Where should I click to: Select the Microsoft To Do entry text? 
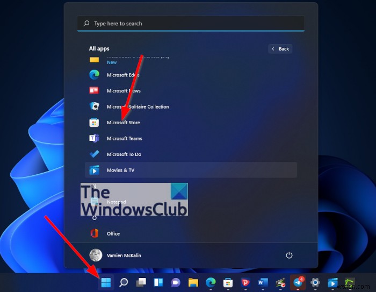[x=124, y=154]
